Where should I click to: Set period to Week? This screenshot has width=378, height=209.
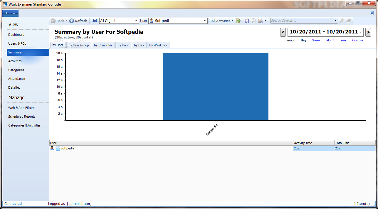(316, 40)
